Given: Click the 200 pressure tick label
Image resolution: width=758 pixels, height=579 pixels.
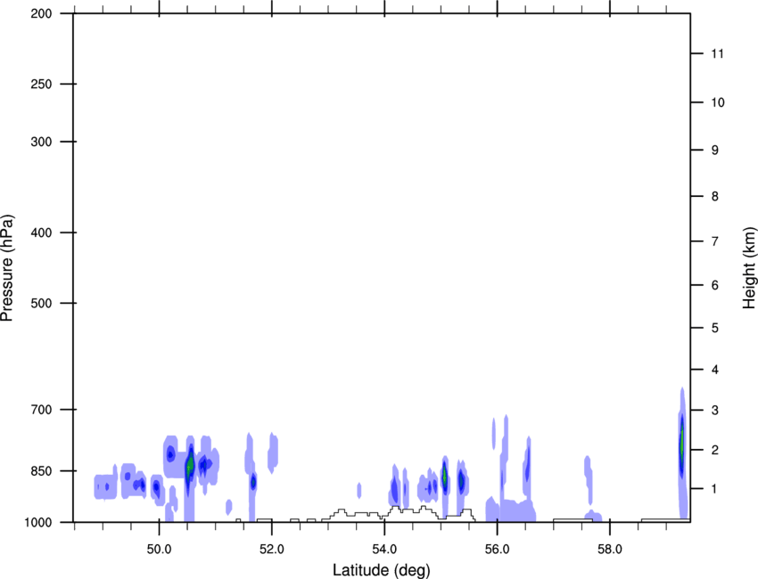Looking at the screenshot, I should [41, 13].
